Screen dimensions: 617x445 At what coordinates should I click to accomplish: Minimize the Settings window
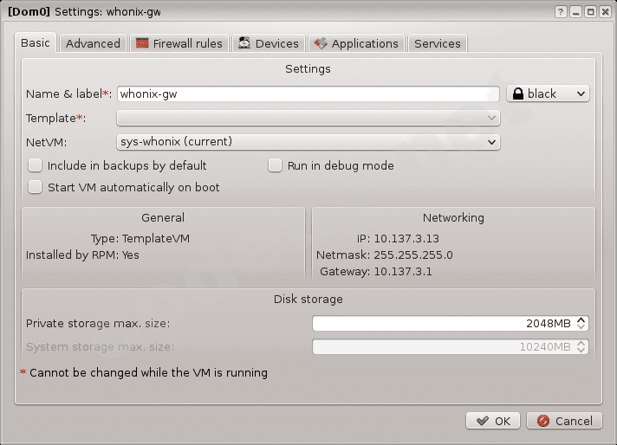(x=575, y=12)
